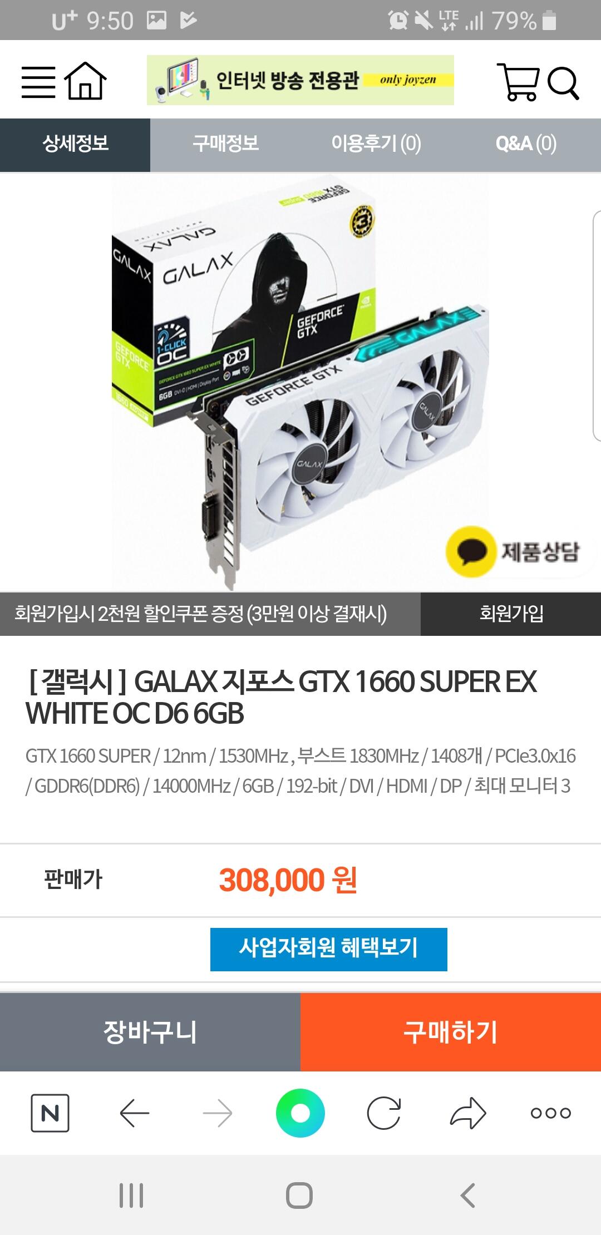Tap the green center browser button
The image size is (601, 1235).
[300, 1113]
